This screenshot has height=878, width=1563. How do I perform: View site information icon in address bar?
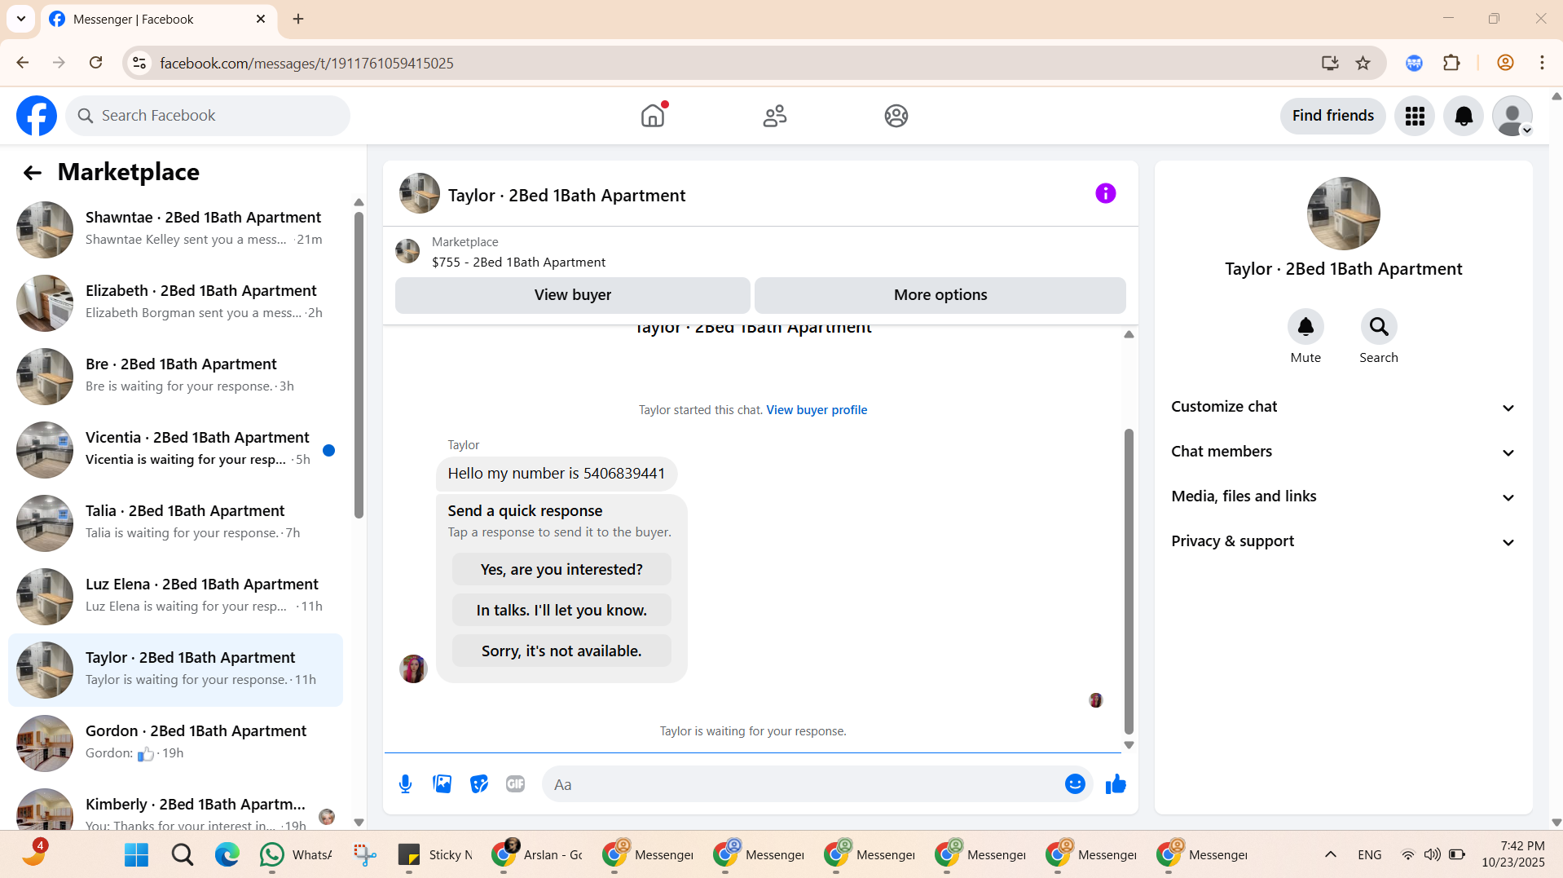[139, 63]
